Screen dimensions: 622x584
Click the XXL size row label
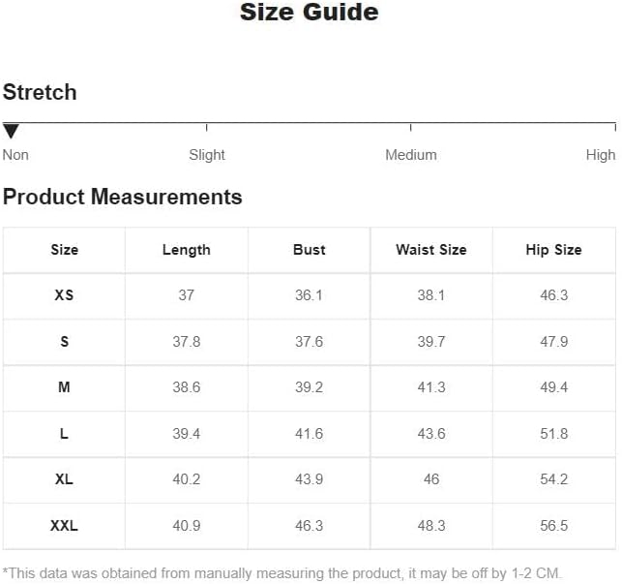[x=64, y=526]
